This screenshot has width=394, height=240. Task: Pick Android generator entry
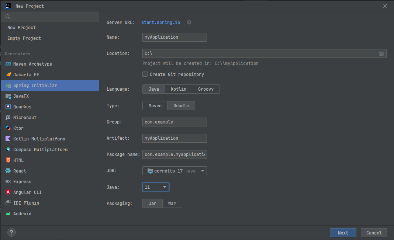click(50, 213)
